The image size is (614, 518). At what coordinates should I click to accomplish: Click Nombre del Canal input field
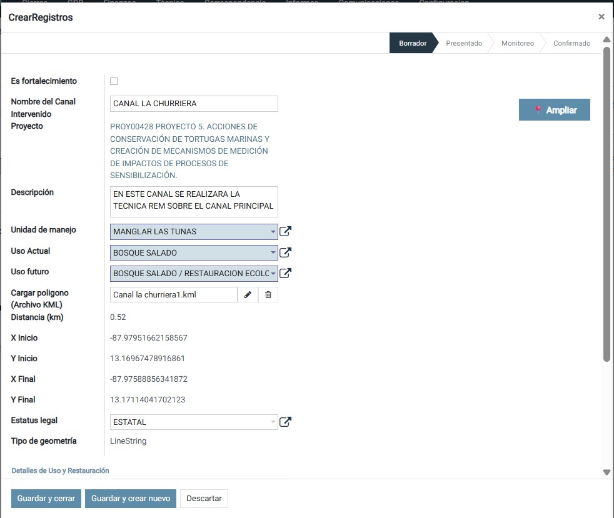194,104
